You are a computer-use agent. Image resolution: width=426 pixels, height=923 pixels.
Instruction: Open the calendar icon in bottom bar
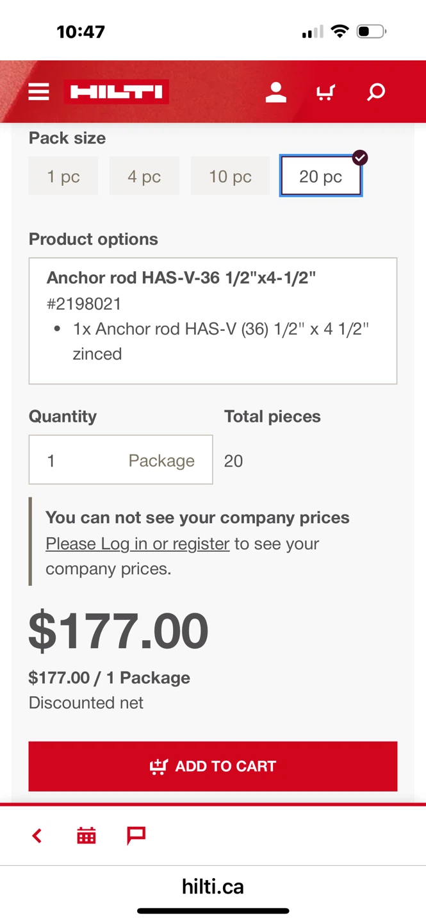pos(86,835)
